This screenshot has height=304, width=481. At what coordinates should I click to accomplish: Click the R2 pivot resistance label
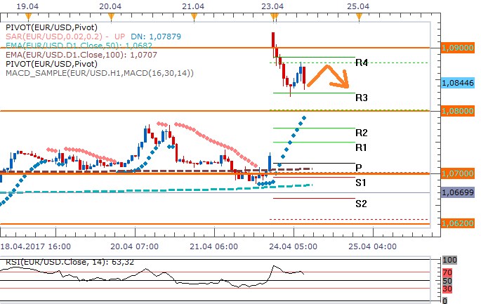[x=362, y=133]
